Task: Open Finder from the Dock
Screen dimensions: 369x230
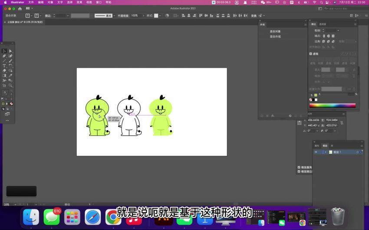Action: (x=31, y=217)
